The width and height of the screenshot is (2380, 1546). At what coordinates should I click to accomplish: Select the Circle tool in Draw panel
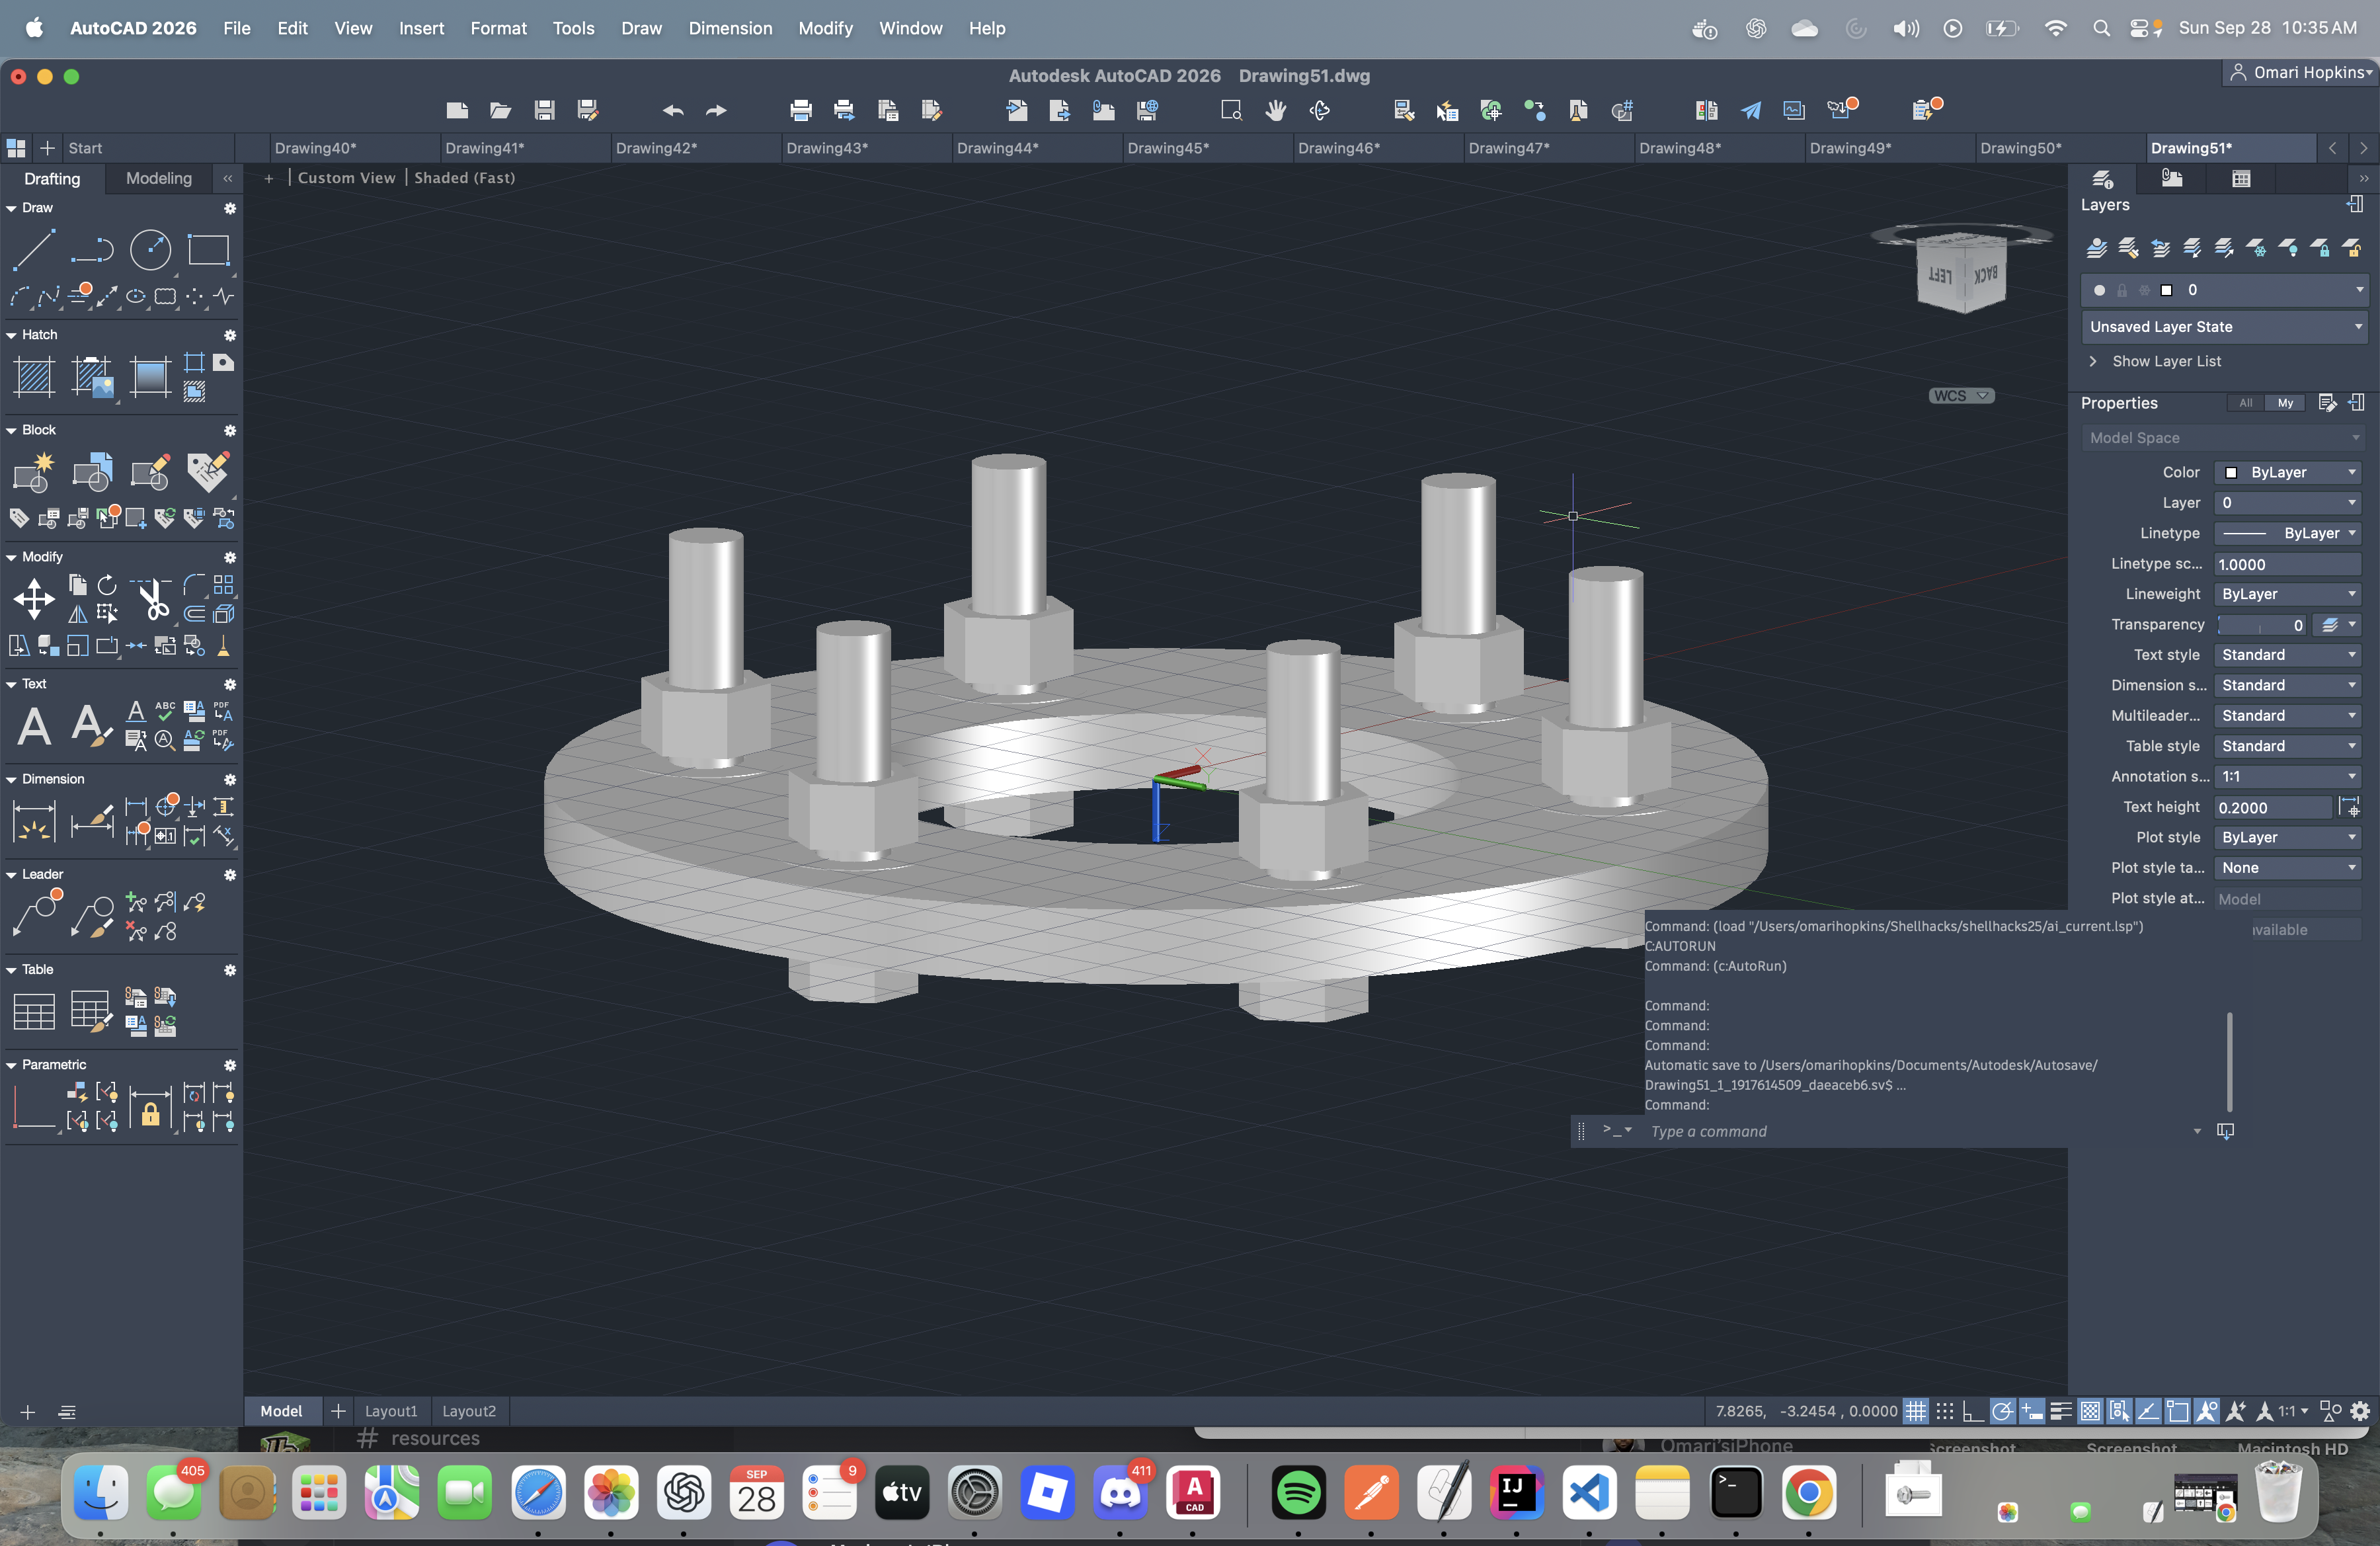click(150, 250)
